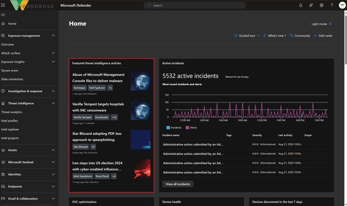Open Iran steps into US election article
347x206 pixels.
coord(97,166)
